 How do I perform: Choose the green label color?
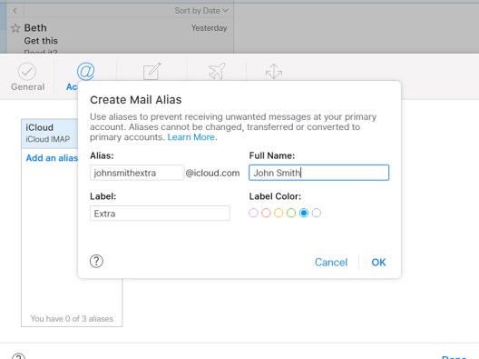[x=291, y=213]
